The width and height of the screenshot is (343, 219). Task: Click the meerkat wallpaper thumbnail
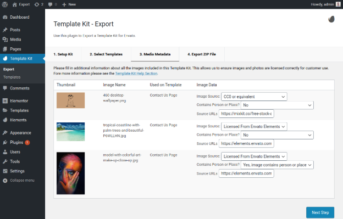click(x=71, y=100)
